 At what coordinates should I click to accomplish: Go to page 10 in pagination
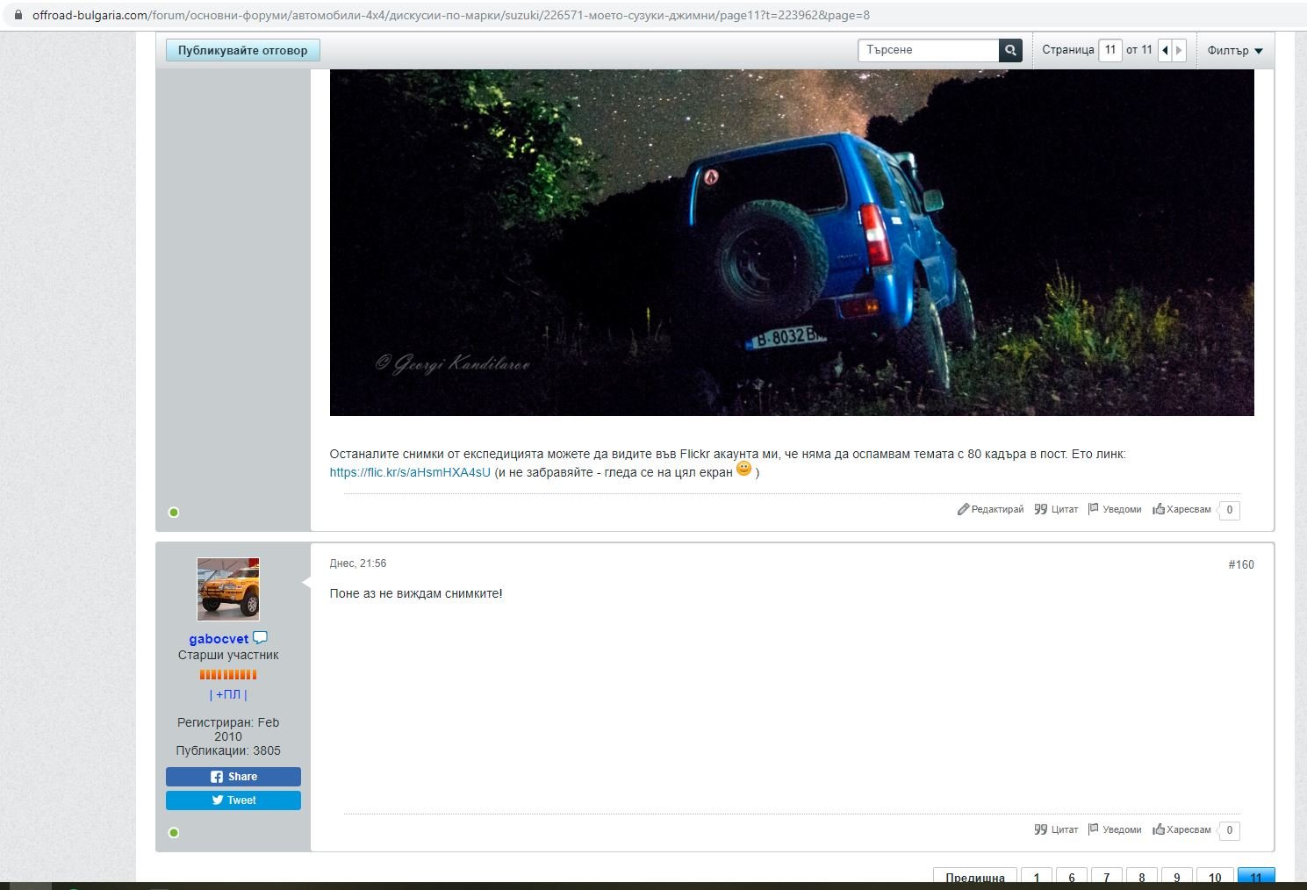(1215, 878)
